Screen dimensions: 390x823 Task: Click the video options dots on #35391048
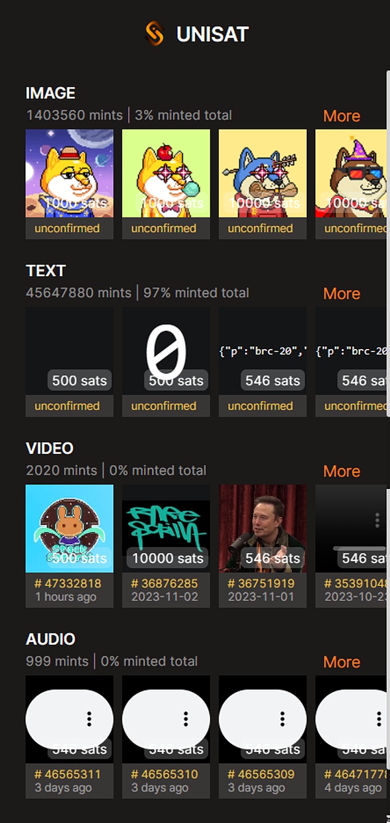pyautogui.click(x=377, y=520)
